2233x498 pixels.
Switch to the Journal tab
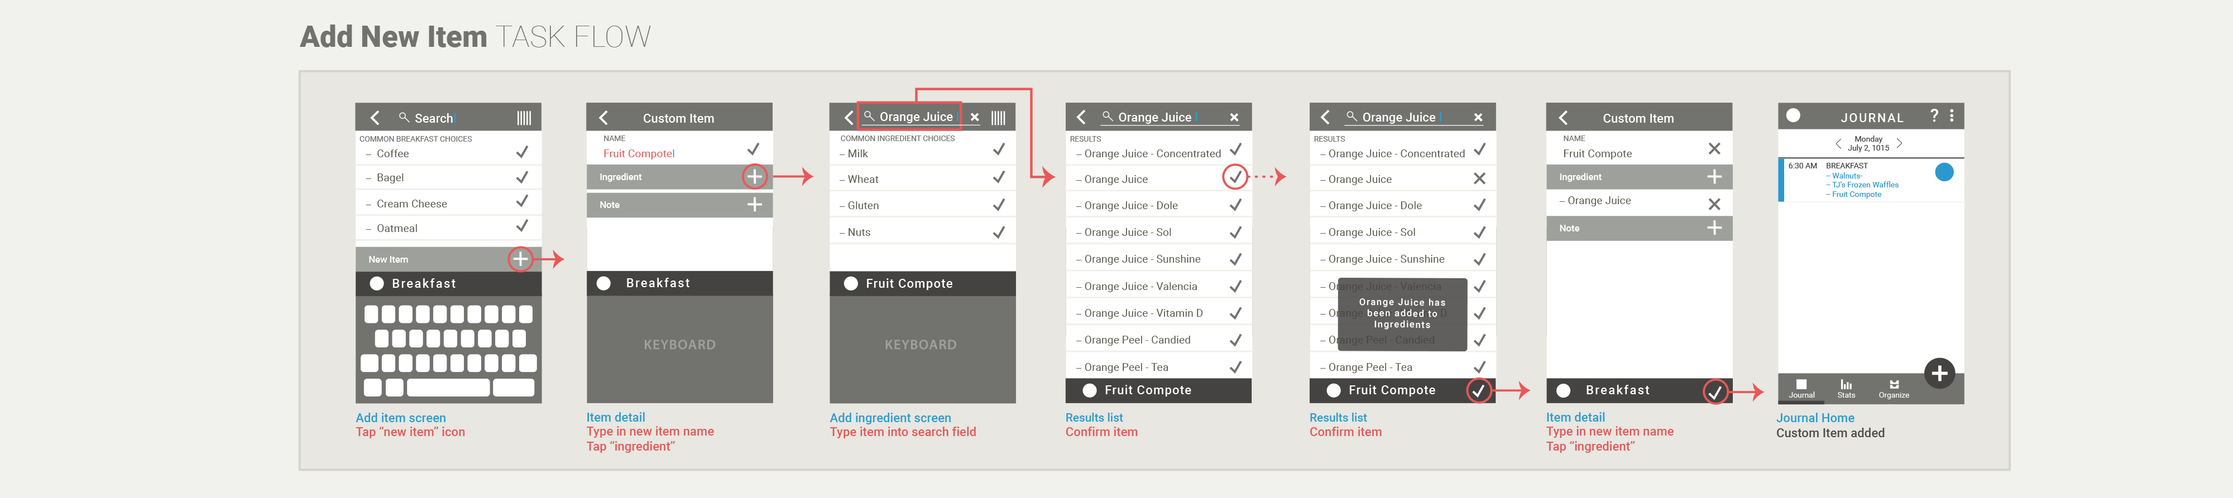tap(1801, 389)
